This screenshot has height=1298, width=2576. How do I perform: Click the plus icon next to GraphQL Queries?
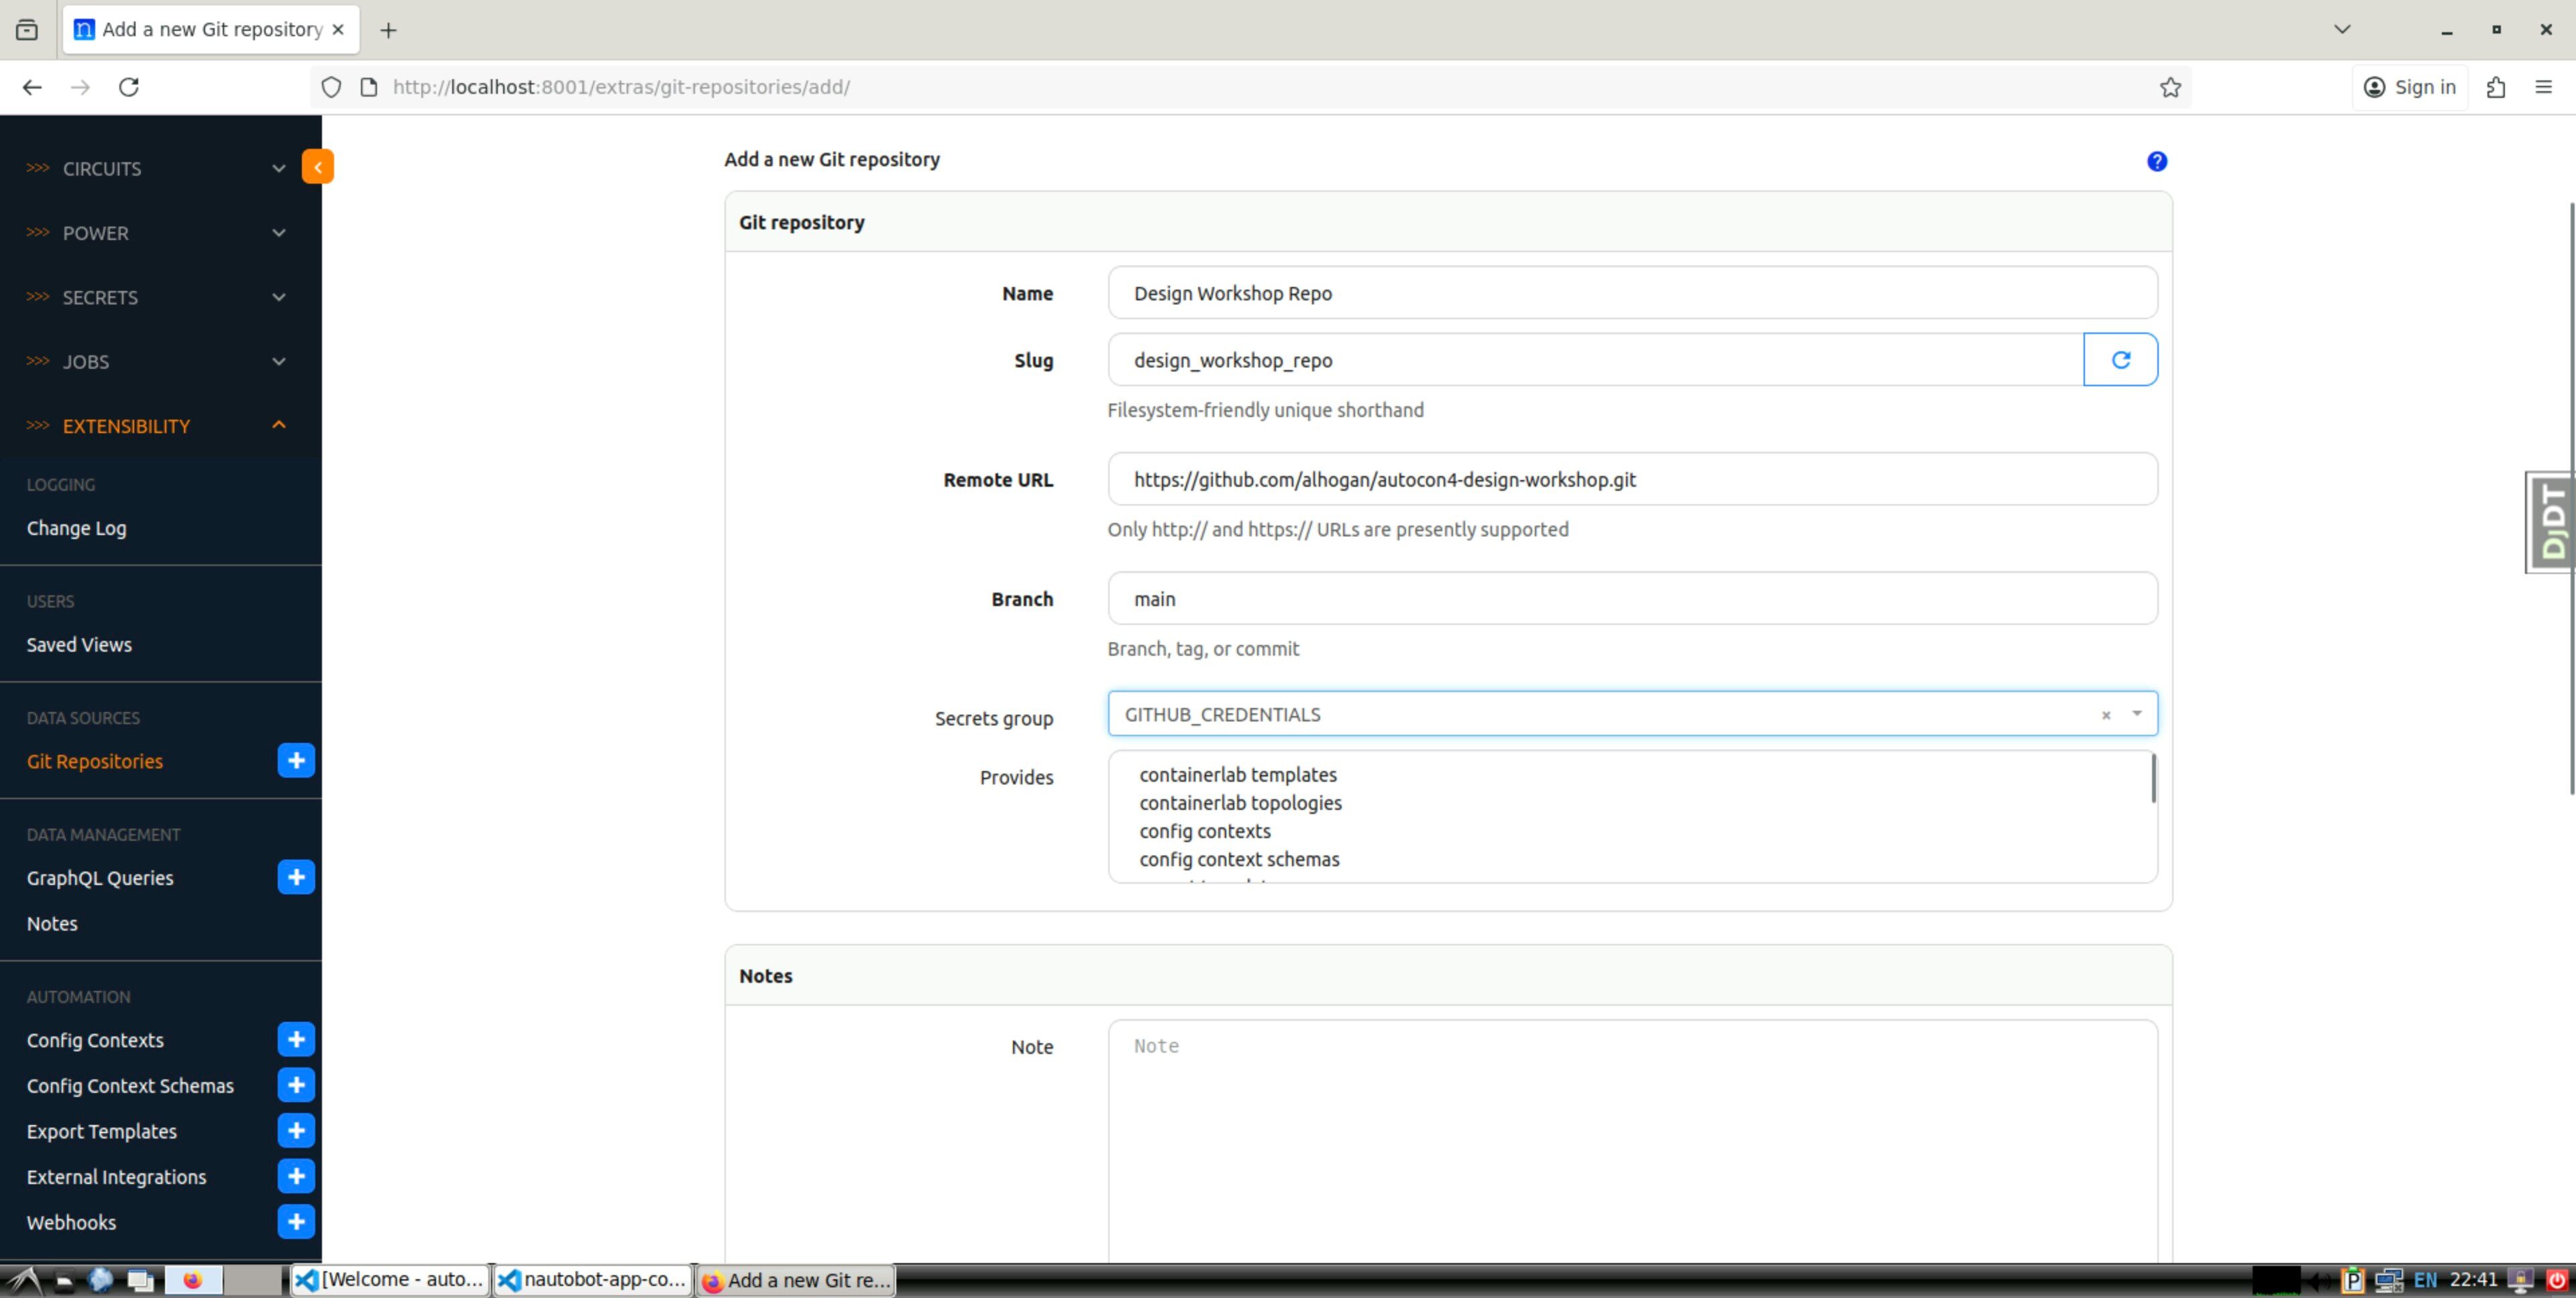(296, 878)
